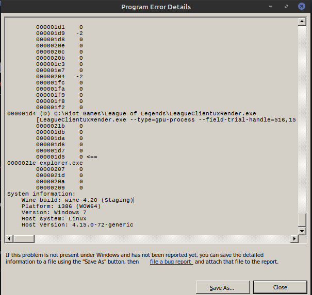Click the thread line '000001c3'
The height and width of the screenshot is (295, 312).
59,64
